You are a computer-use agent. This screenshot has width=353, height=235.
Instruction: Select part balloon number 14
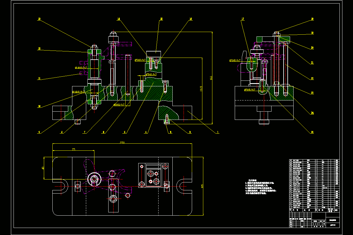[119, 19]
